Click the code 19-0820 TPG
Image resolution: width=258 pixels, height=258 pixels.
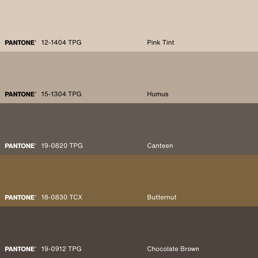62,146
